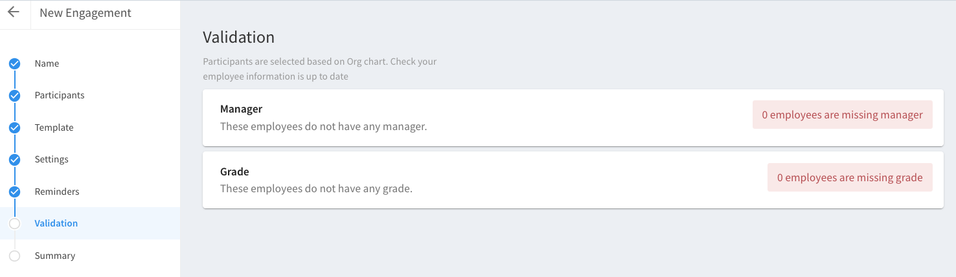
Task: Click the Participants step checkmark icon
Action: click(14, 96)
